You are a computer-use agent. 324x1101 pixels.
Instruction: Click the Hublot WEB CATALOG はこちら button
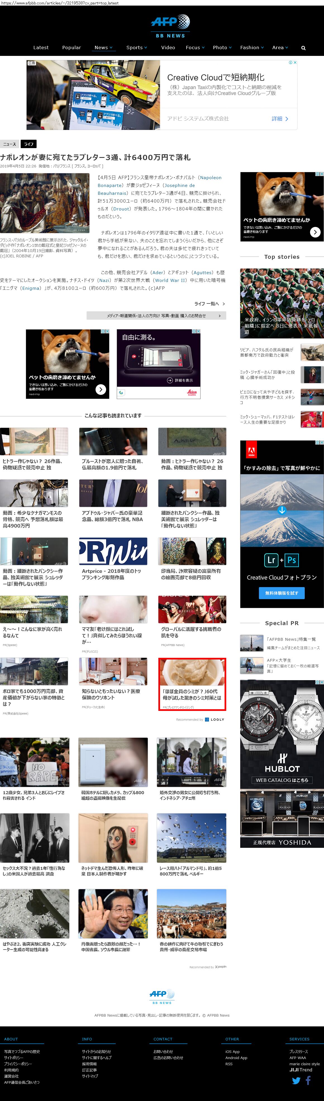tap(282, 780)
